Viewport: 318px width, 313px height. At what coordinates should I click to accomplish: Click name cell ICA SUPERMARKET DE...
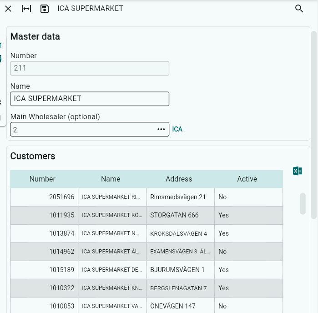tap(112, 270)
